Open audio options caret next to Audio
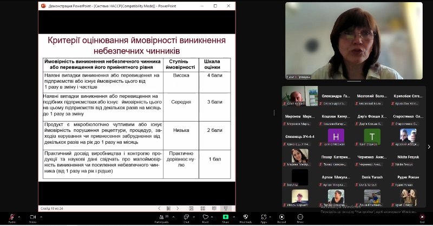The height and width of the screenshot is (226, 433). [x=19, y=217]
